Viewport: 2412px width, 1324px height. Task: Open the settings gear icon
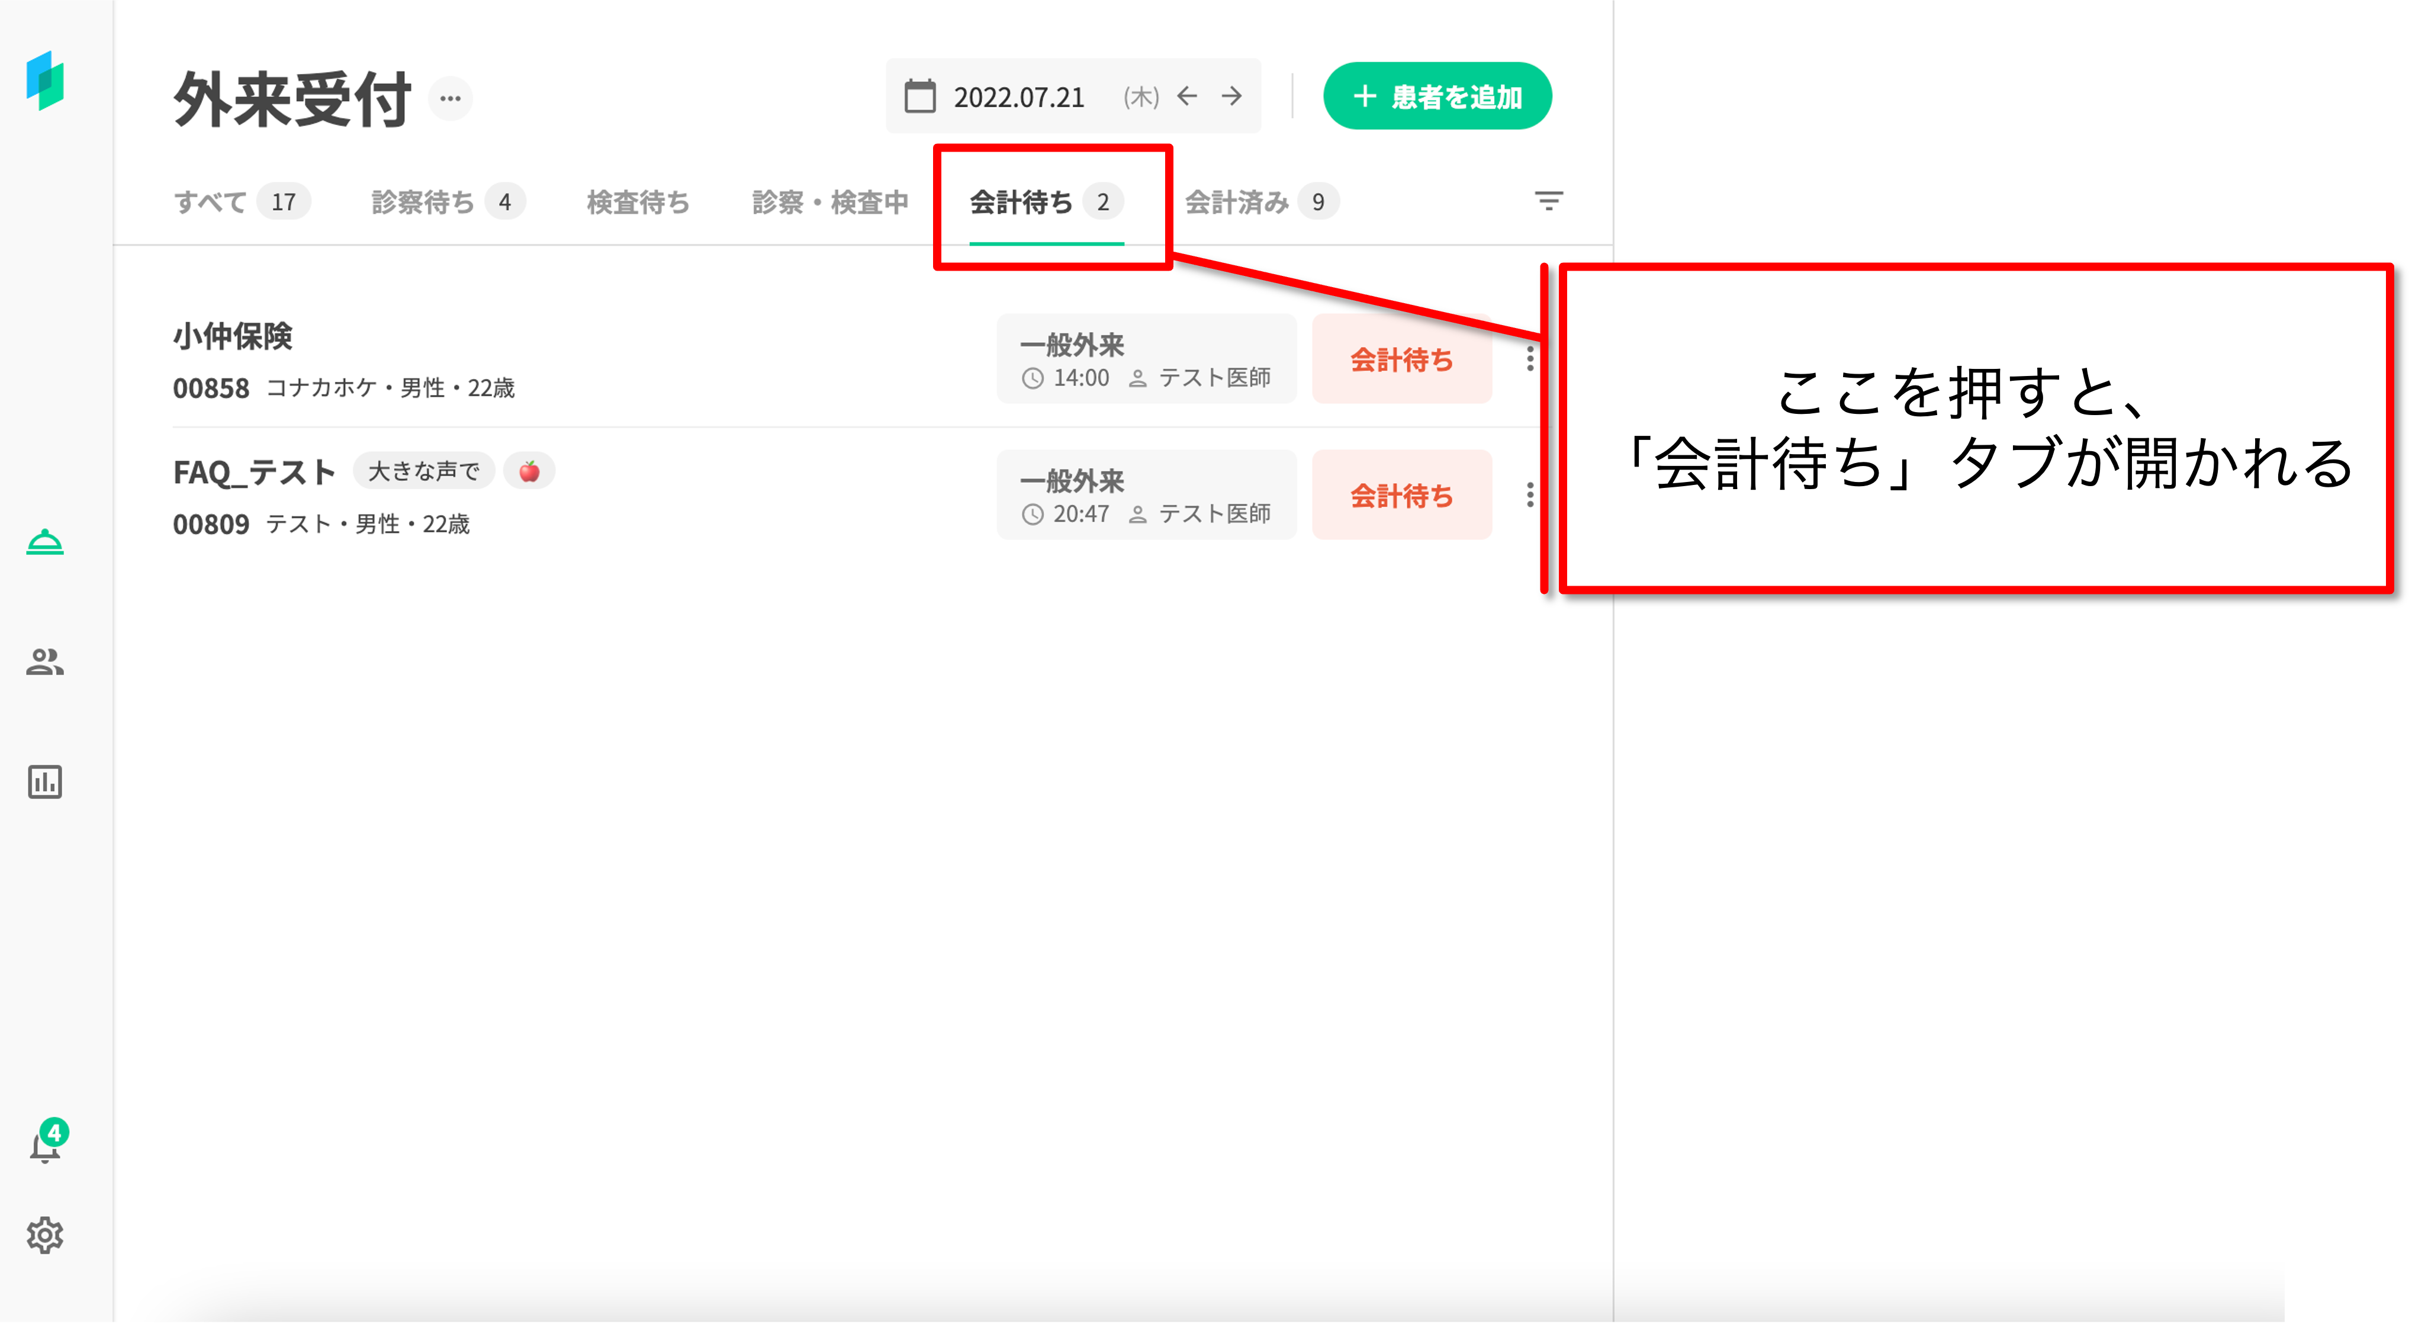[x=45, y=1235]
